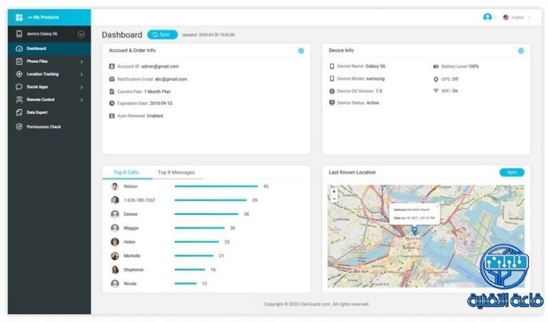Screen dimensions: 548x322
Task: Select the Top 8 Calls tab
Action: pos(126,172)
